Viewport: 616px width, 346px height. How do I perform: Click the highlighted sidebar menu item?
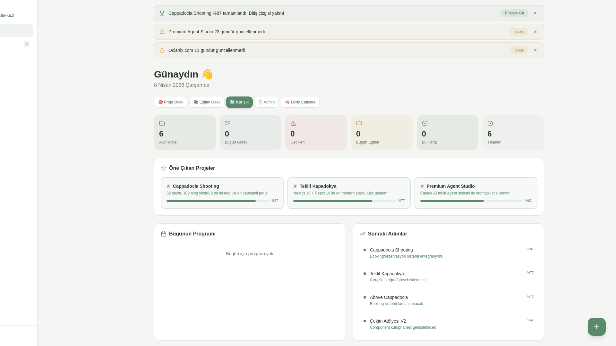(x=16, y=31)
